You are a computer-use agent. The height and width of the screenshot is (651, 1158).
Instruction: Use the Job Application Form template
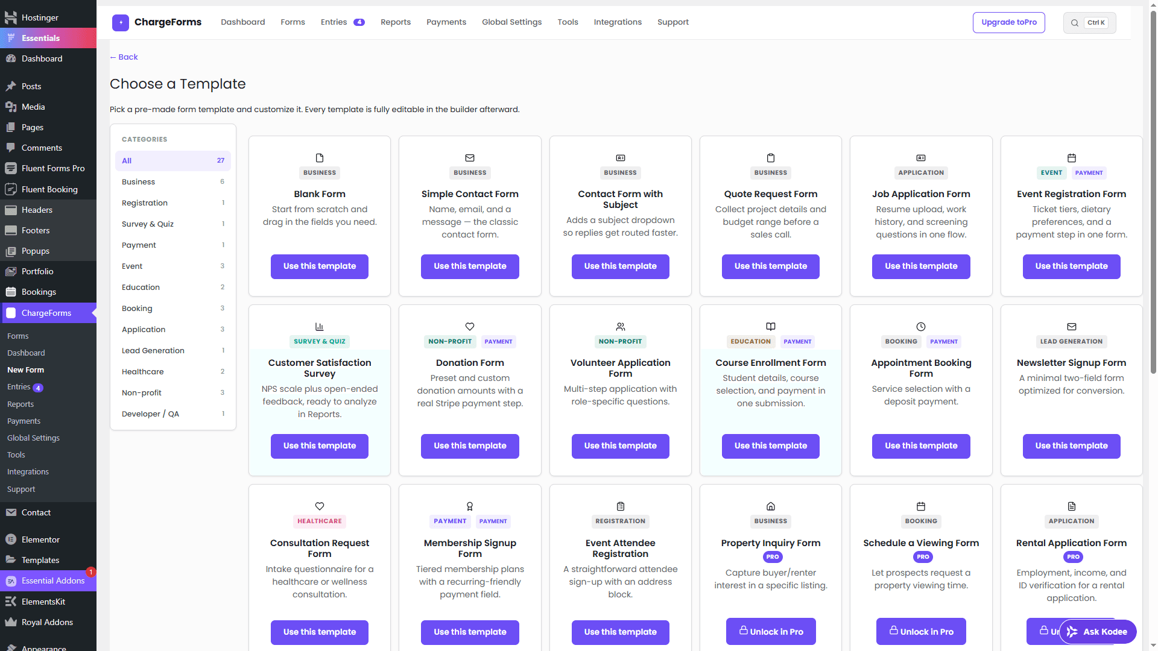[921, 266]
